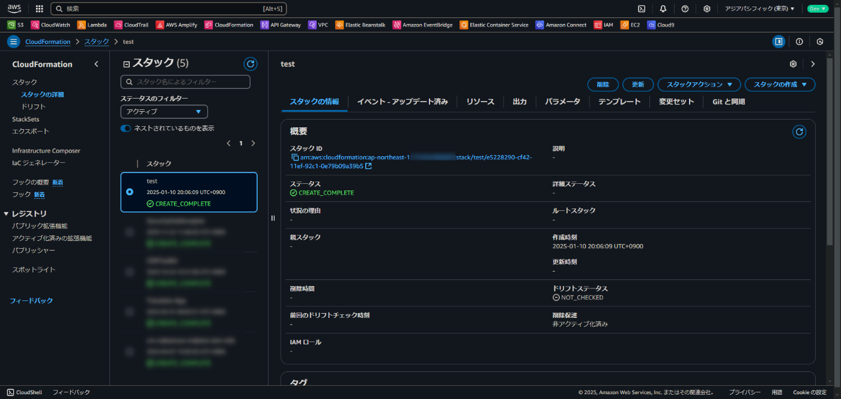
Task: Open EC2 shortcut
Action: pyautogui.click(x=630, y=25)
